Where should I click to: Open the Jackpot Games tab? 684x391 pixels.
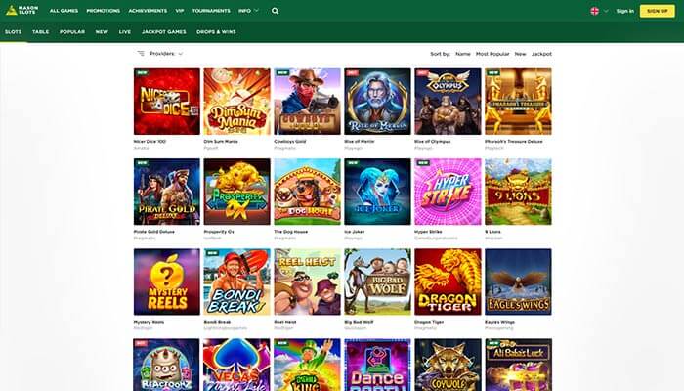pyautogui.click(x=163, y=32)
